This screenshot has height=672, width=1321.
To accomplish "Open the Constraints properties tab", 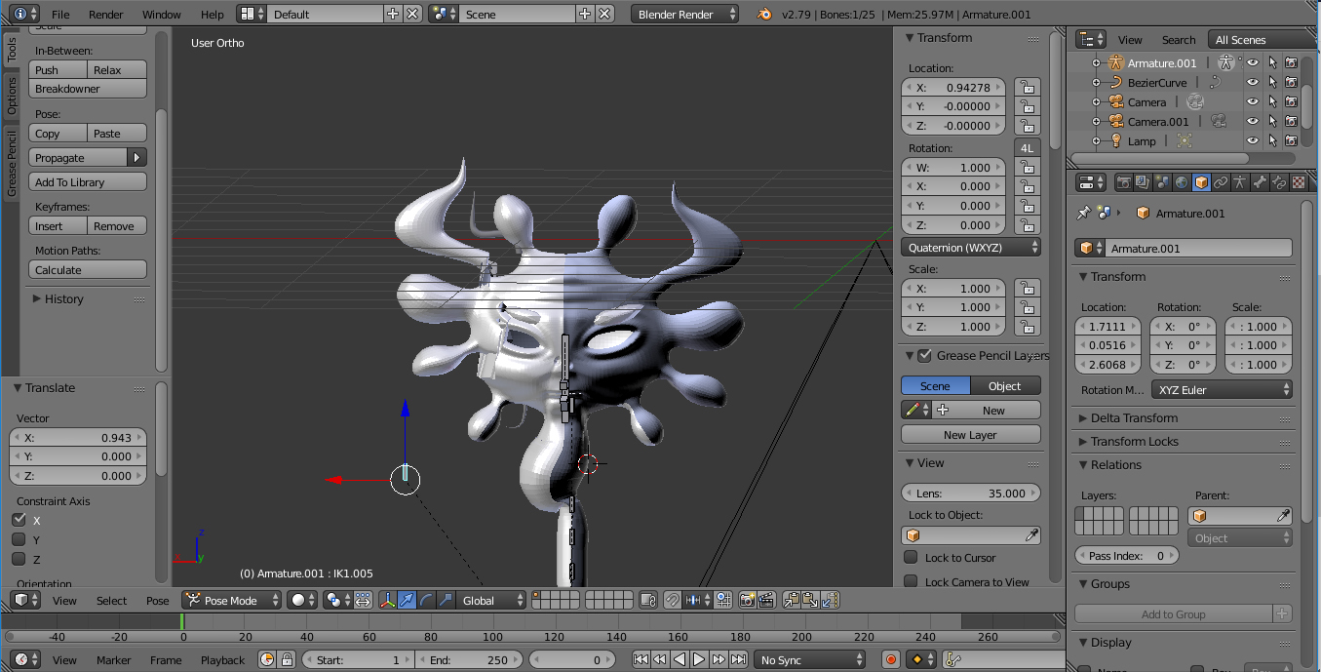I will coord(1221,182).
